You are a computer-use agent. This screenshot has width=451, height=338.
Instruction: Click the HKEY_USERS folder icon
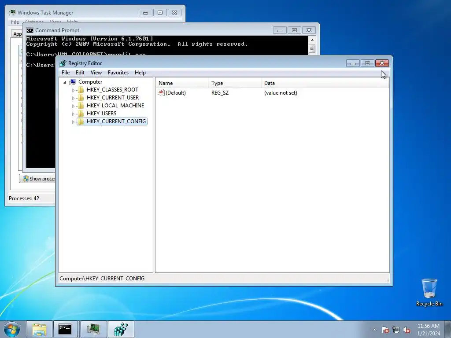pos(81,114)
